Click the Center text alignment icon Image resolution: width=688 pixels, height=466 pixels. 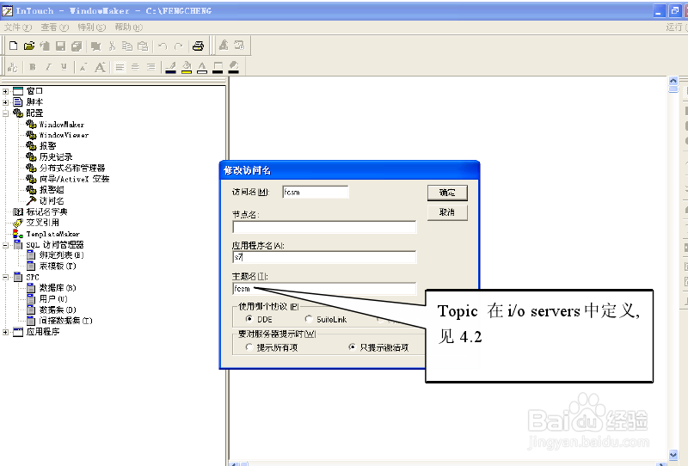pos(136,67)
